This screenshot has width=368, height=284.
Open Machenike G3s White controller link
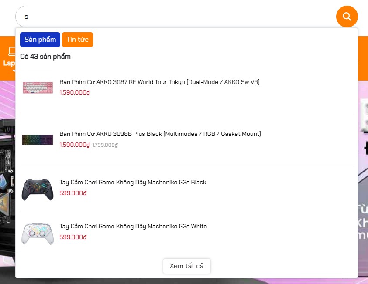[x=133, y=227]
